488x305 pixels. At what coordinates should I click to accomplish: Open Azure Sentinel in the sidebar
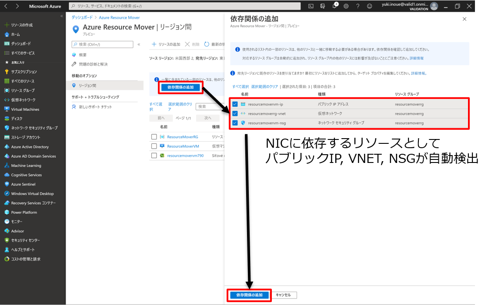(x=20, y=184)
